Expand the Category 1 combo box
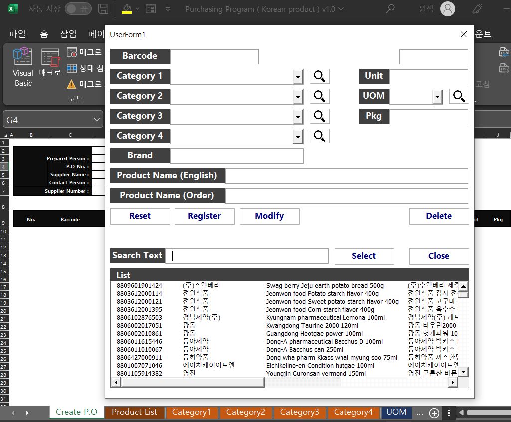Viewport: 511px width, 422px height. [x=298, y=77]
